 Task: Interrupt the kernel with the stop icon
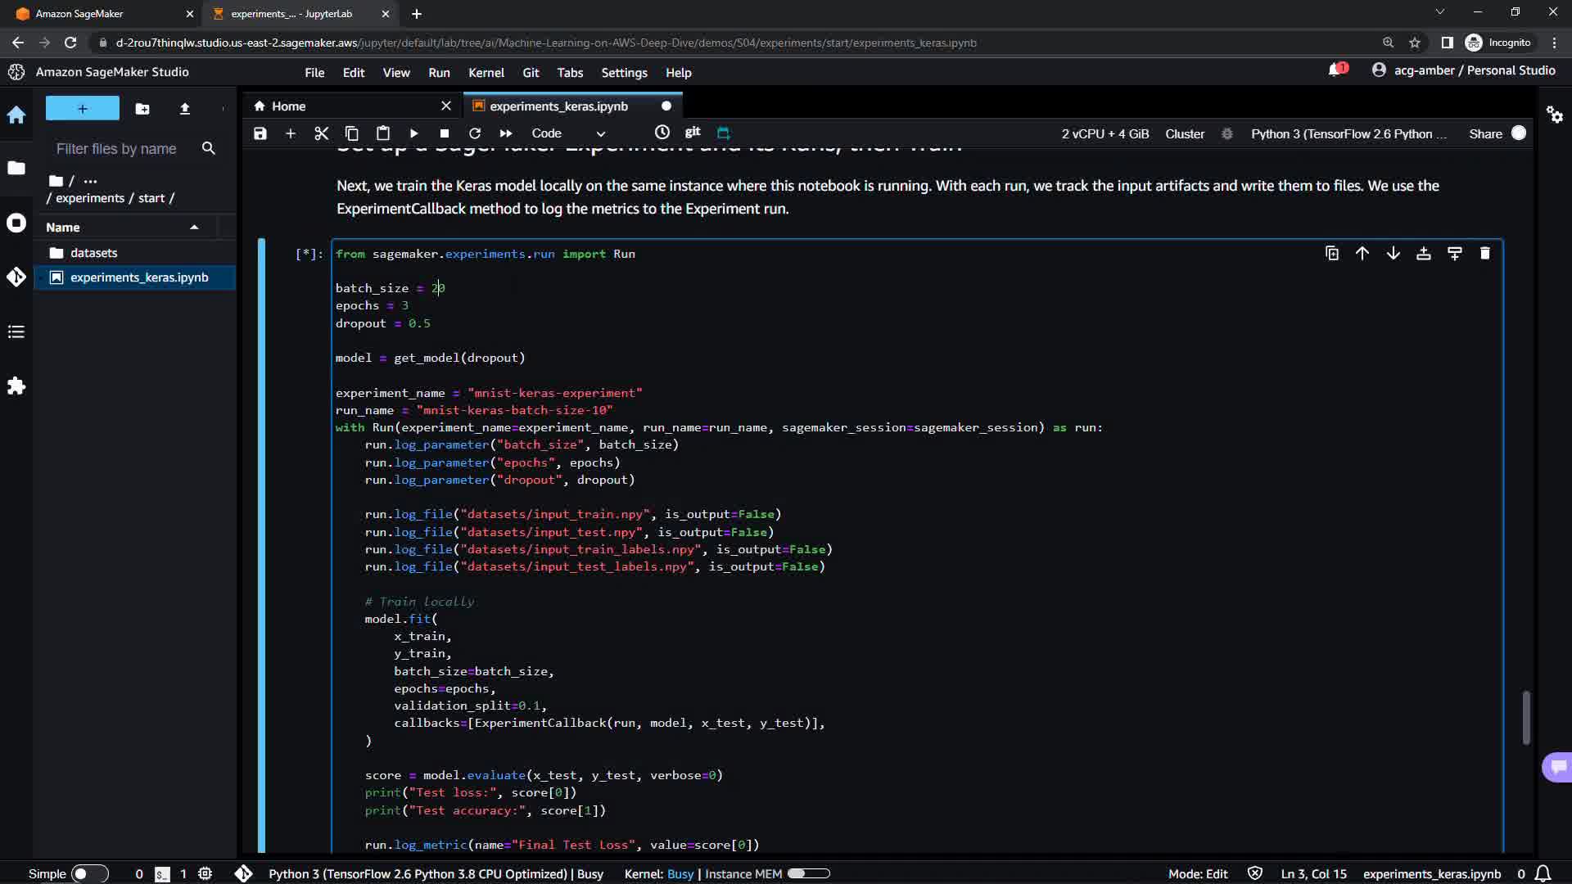pos(444,133)
